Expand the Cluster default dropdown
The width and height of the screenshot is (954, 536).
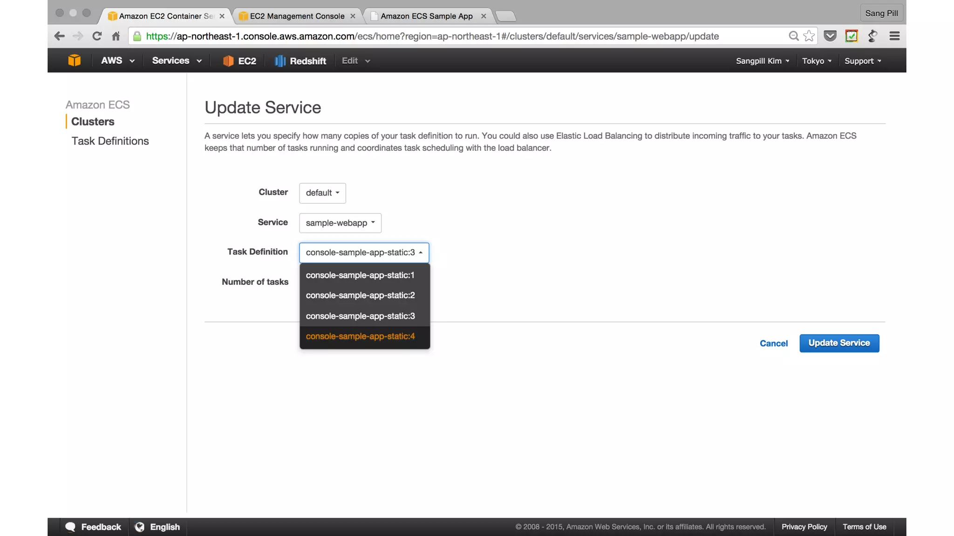pos(322,193)
